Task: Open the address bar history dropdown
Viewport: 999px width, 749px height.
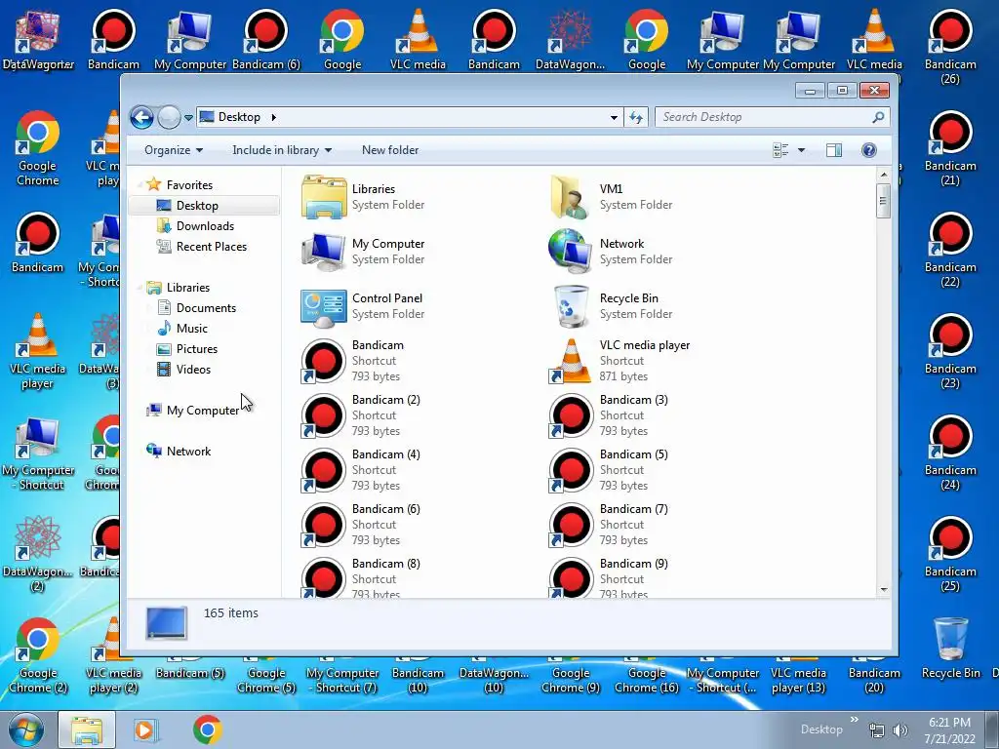Action: (x=614, y=117)
